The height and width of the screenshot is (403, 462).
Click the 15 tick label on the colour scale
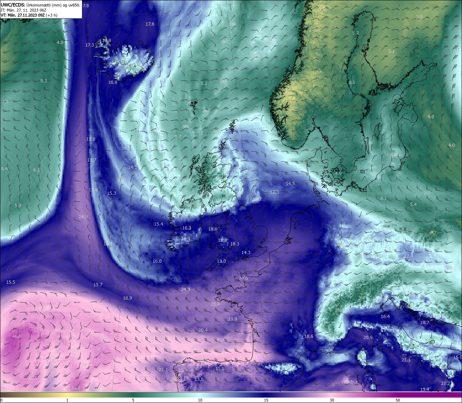[266, 400]
